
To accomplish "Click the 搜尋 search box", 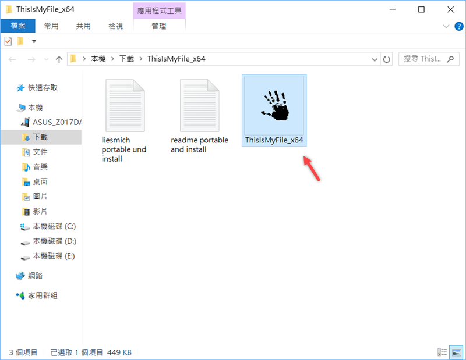I will (x=429, y=59).
